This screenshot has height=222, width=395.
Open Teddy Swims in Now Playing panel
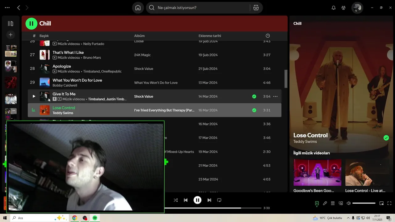305,142
